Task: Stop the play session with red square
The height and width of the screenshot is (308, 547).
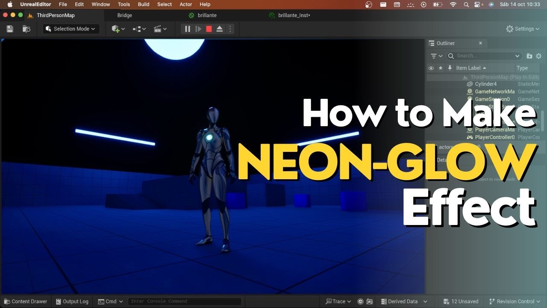Action: click(209, 29)
